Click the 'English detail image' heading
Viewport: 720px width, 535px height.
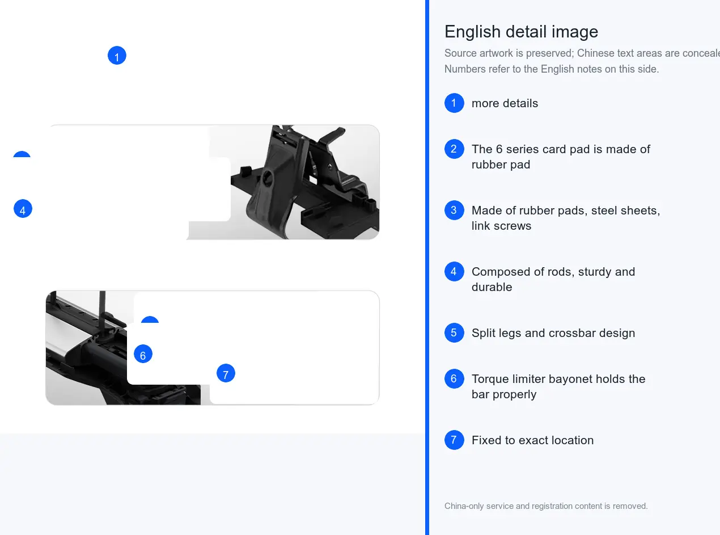pos(522,32)
